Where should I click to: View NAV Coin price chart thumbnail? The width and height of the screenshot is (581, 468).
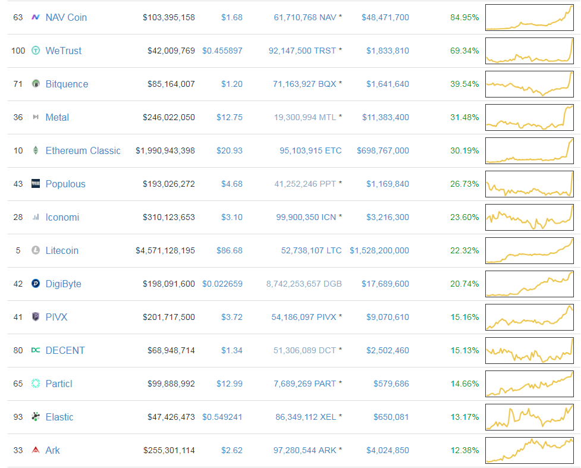(529, 17)
